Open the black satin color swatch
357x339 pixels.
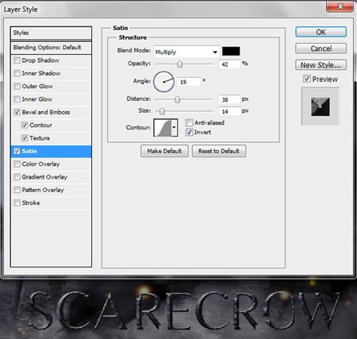coord(231,51)
